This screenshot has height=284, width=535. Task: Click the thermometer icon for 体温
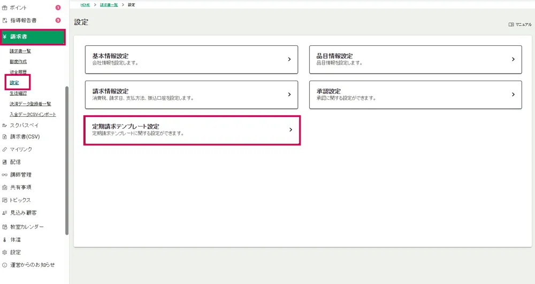[x=5, y=240]
